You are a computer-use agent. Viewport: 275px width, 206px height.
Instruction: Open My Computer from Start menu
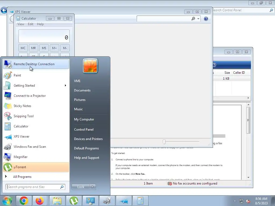coord(84,119)
